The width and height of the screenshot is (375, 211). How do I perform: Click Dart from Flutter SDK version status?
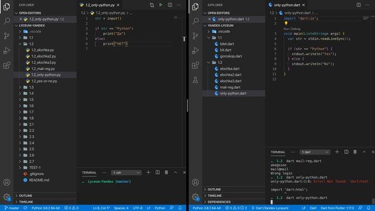(337, 208)
